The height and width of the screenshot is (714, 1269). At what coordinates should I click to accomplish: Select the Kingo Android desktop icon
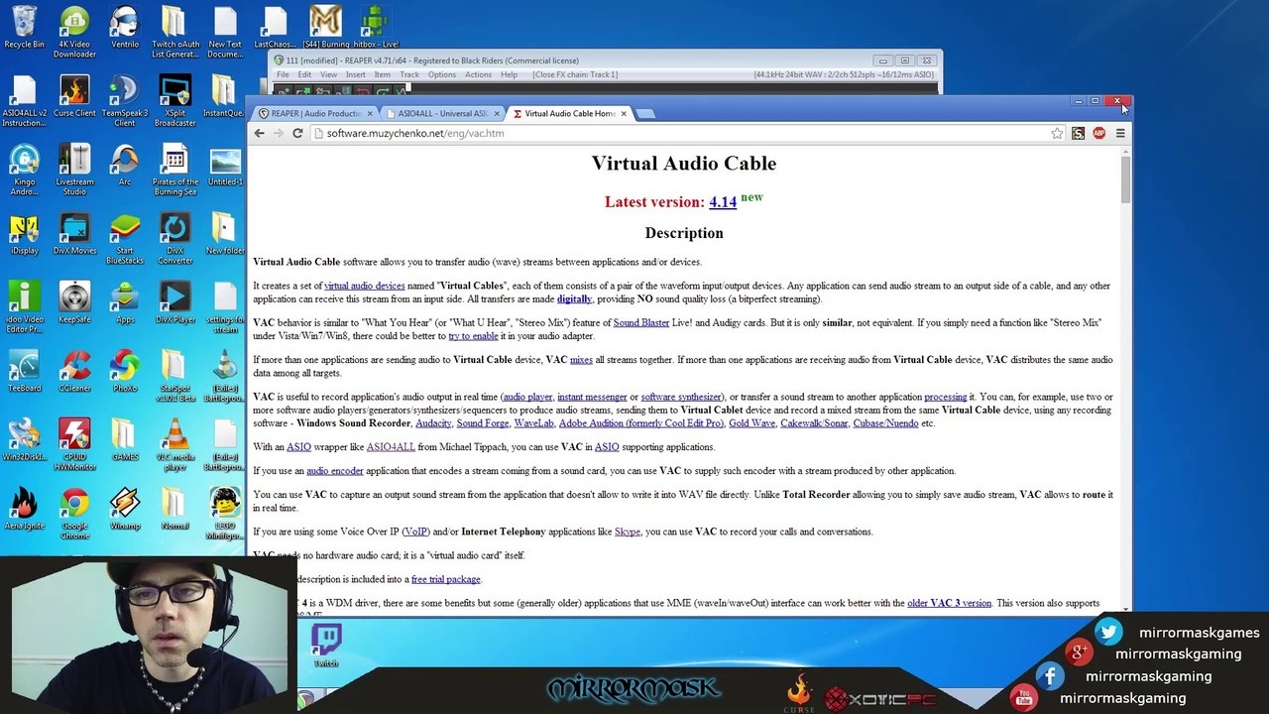point(24,170)
